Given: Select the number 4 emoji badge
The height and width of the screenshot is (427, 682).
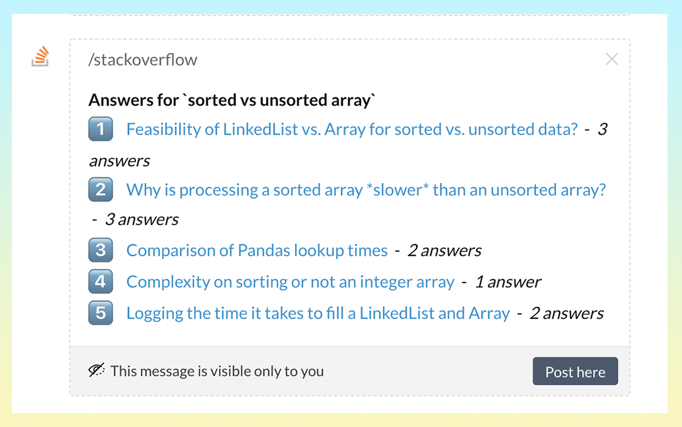Looking at the screenshot, I should click(x=101, y=282).
